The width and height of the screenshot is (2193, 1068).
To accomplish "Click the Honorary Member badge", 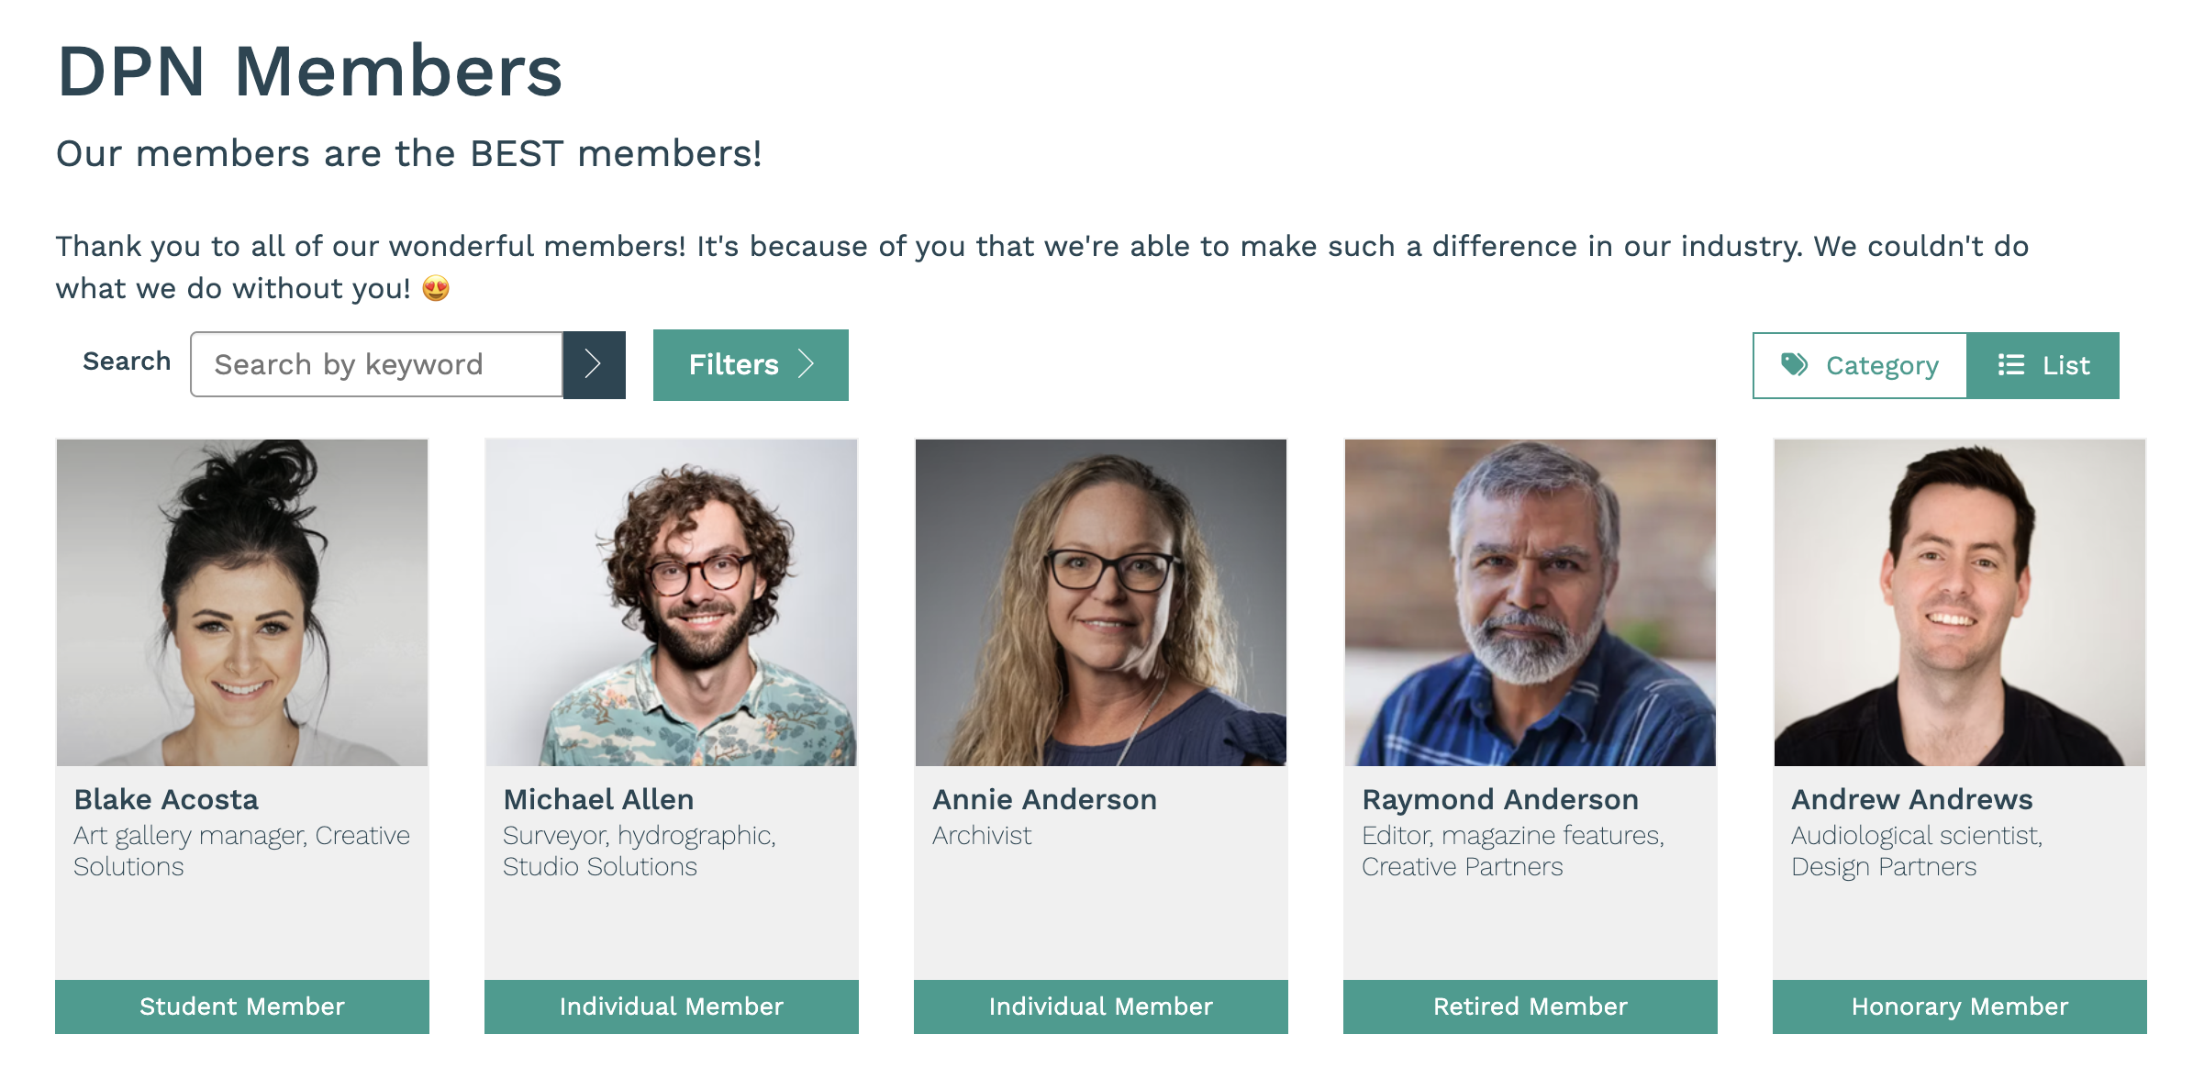I will [1960, 1007].
